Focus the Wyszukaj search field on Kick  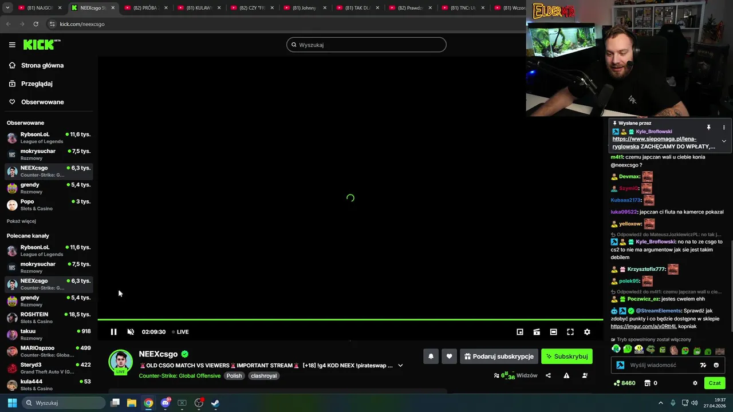point(366,45)
